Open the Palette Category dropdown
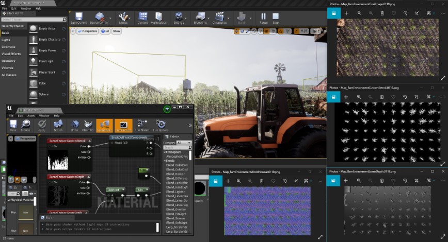 (184, 143)
